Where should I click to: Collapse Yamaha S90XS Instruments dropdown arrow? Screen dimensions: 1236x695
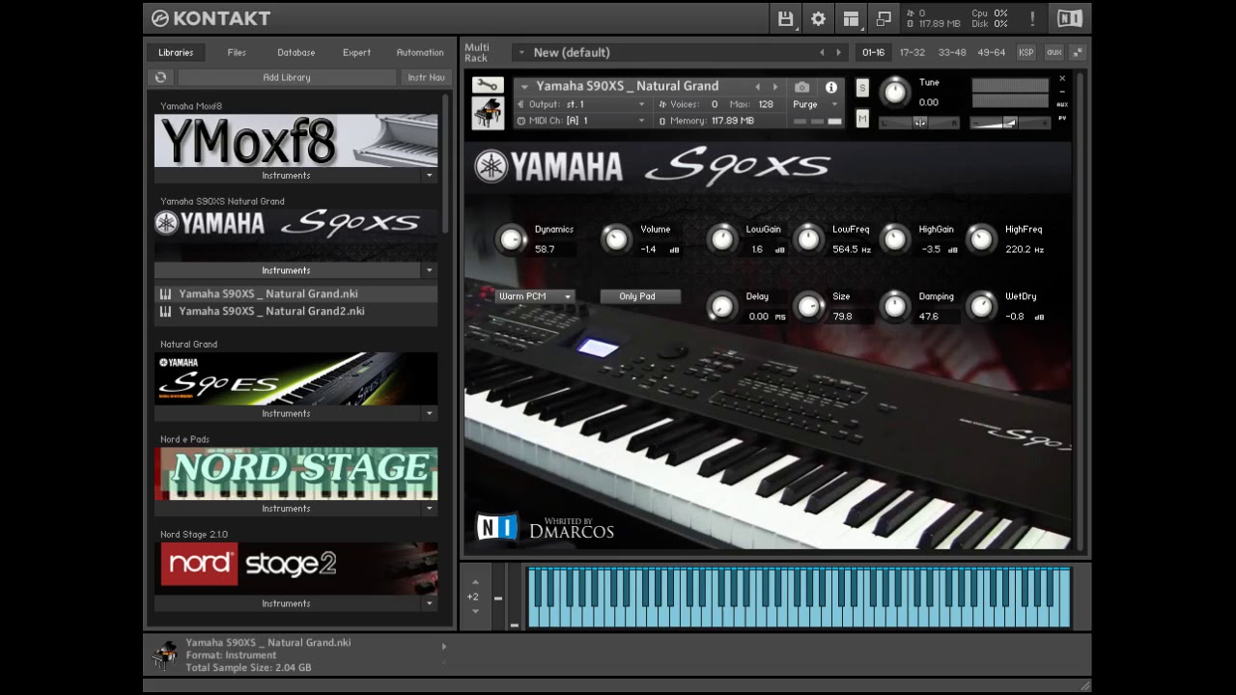click(430, 270)
